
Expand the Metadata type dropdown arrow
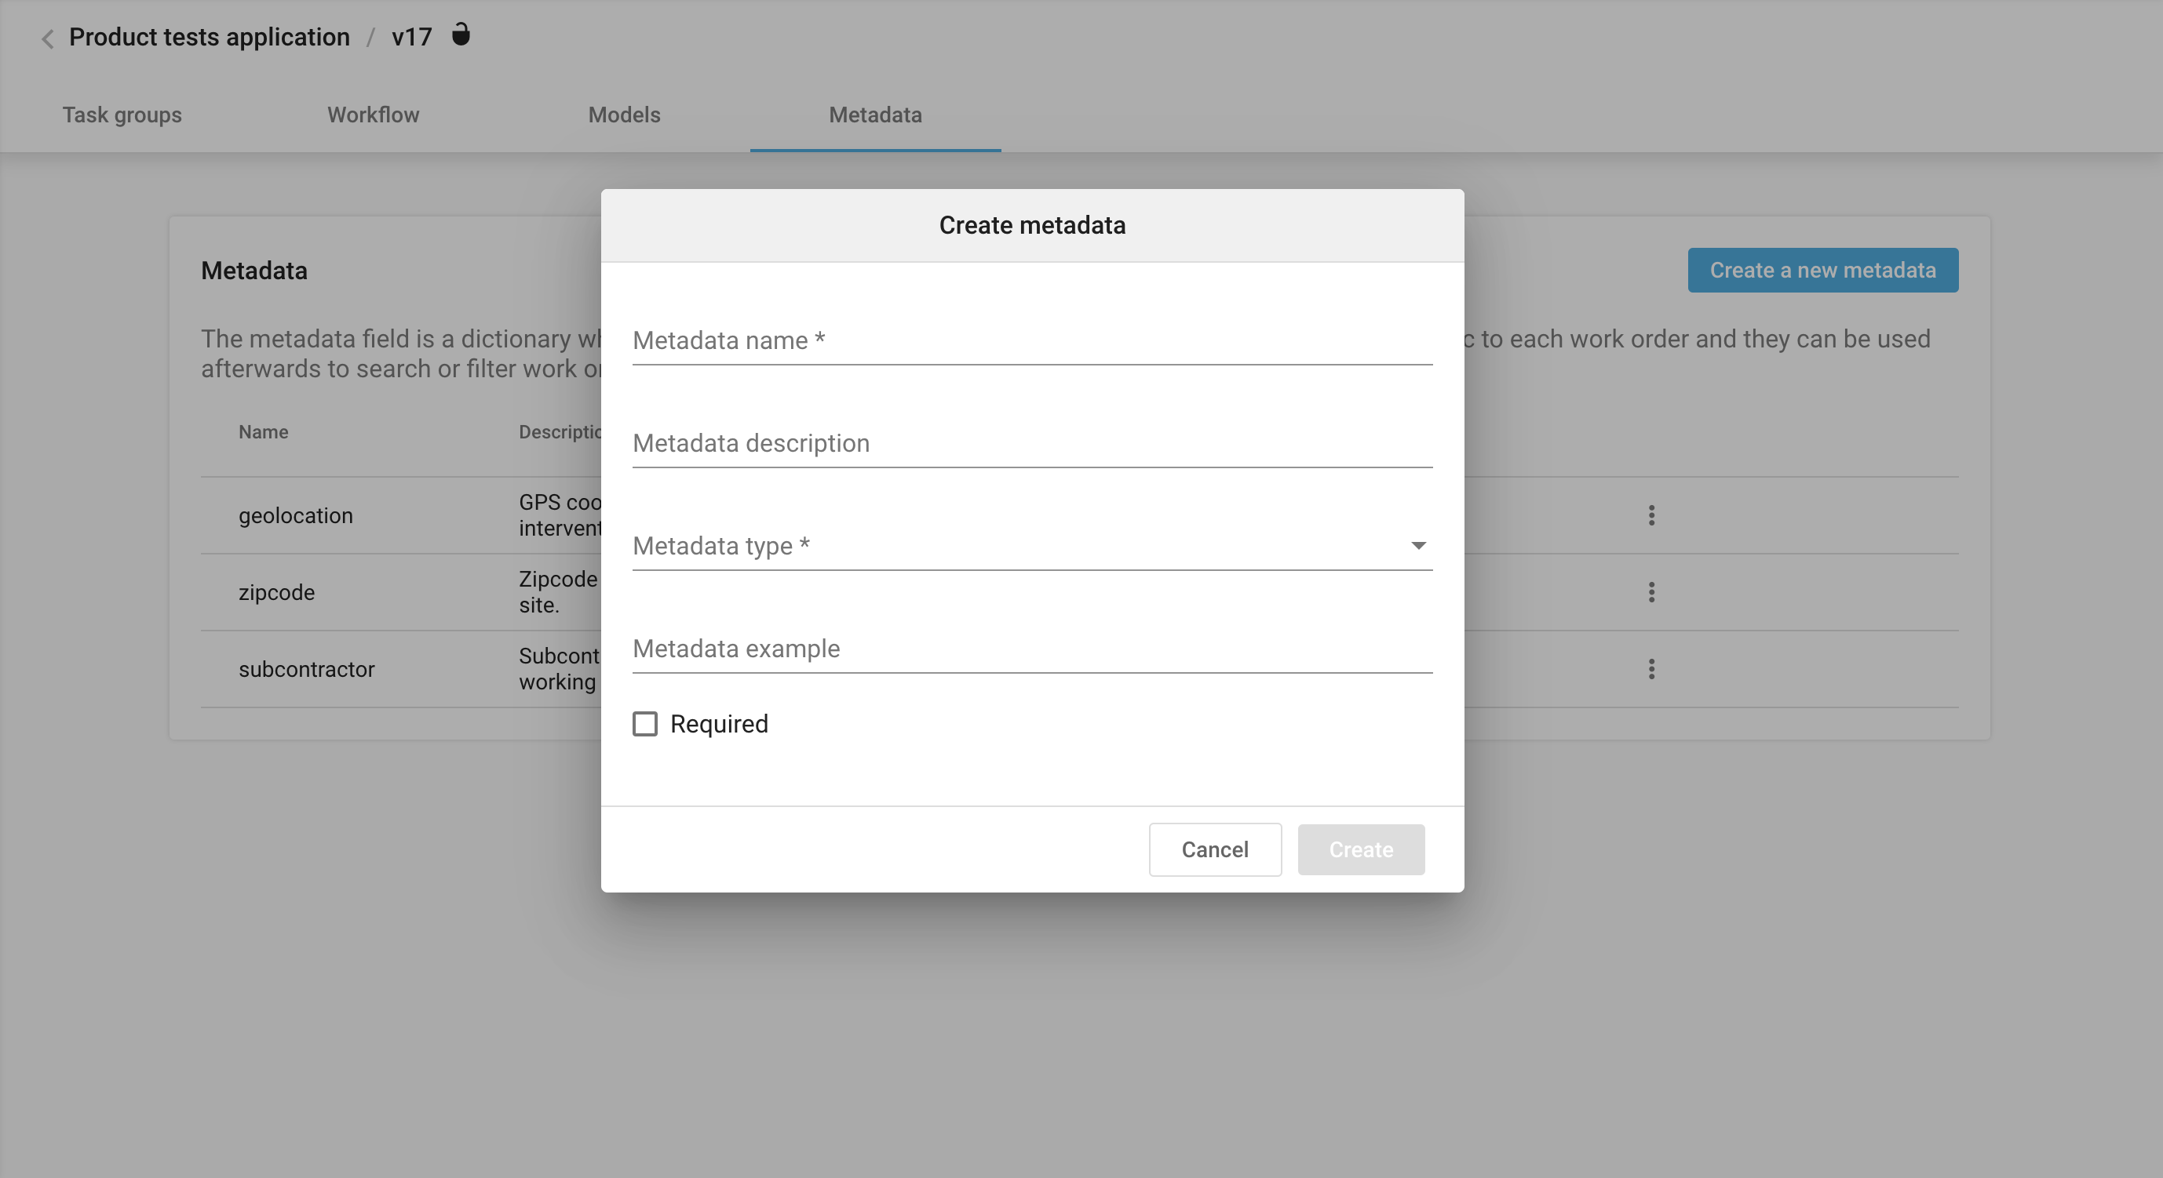(1418, 545)
